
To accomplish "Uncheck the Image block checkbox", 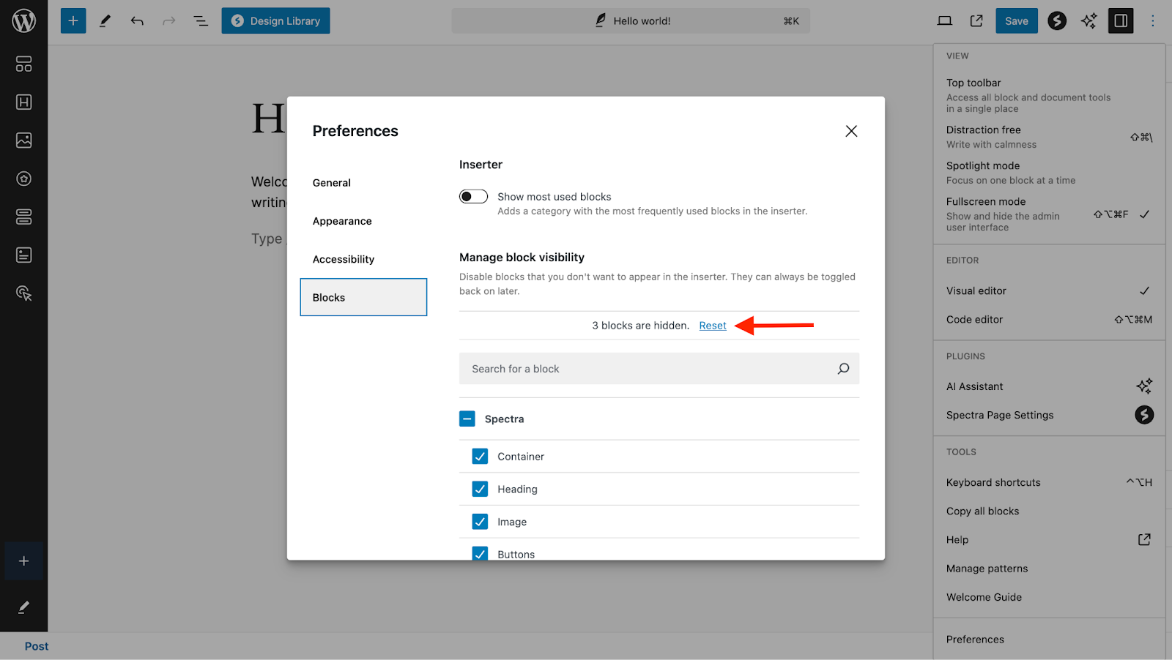I will [480, 522].
